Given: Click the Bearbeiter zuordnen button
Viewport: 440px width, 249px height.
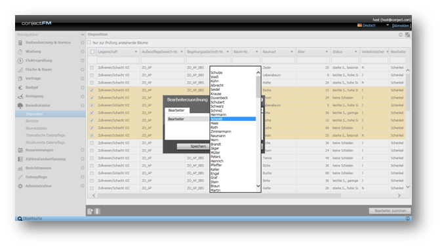Looking at the screenshot, I should tap(390, 210).
